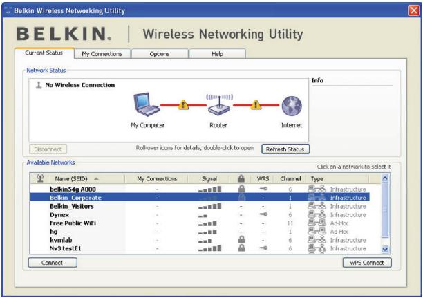Sort by the WPS column header

pyautogui.click(x=263, y=178)
